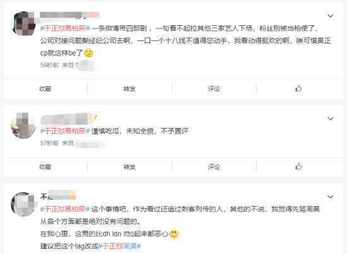The image size is (347, 254).
Task: Open the chevron menu on first post
Action: pyautogui.click(x=331, y=16)
